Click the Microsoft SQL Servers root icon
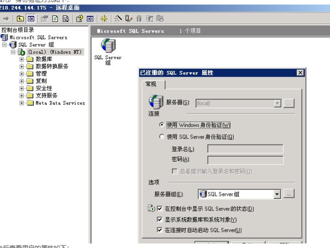The height and width of the screenshot is (248, 330). [4, 38]
